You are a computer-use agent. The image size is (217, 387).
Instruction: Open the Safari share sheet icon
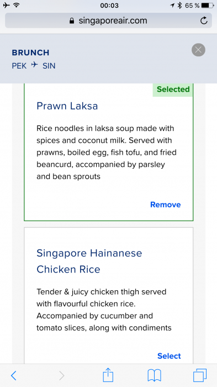(x=108, y=375)
